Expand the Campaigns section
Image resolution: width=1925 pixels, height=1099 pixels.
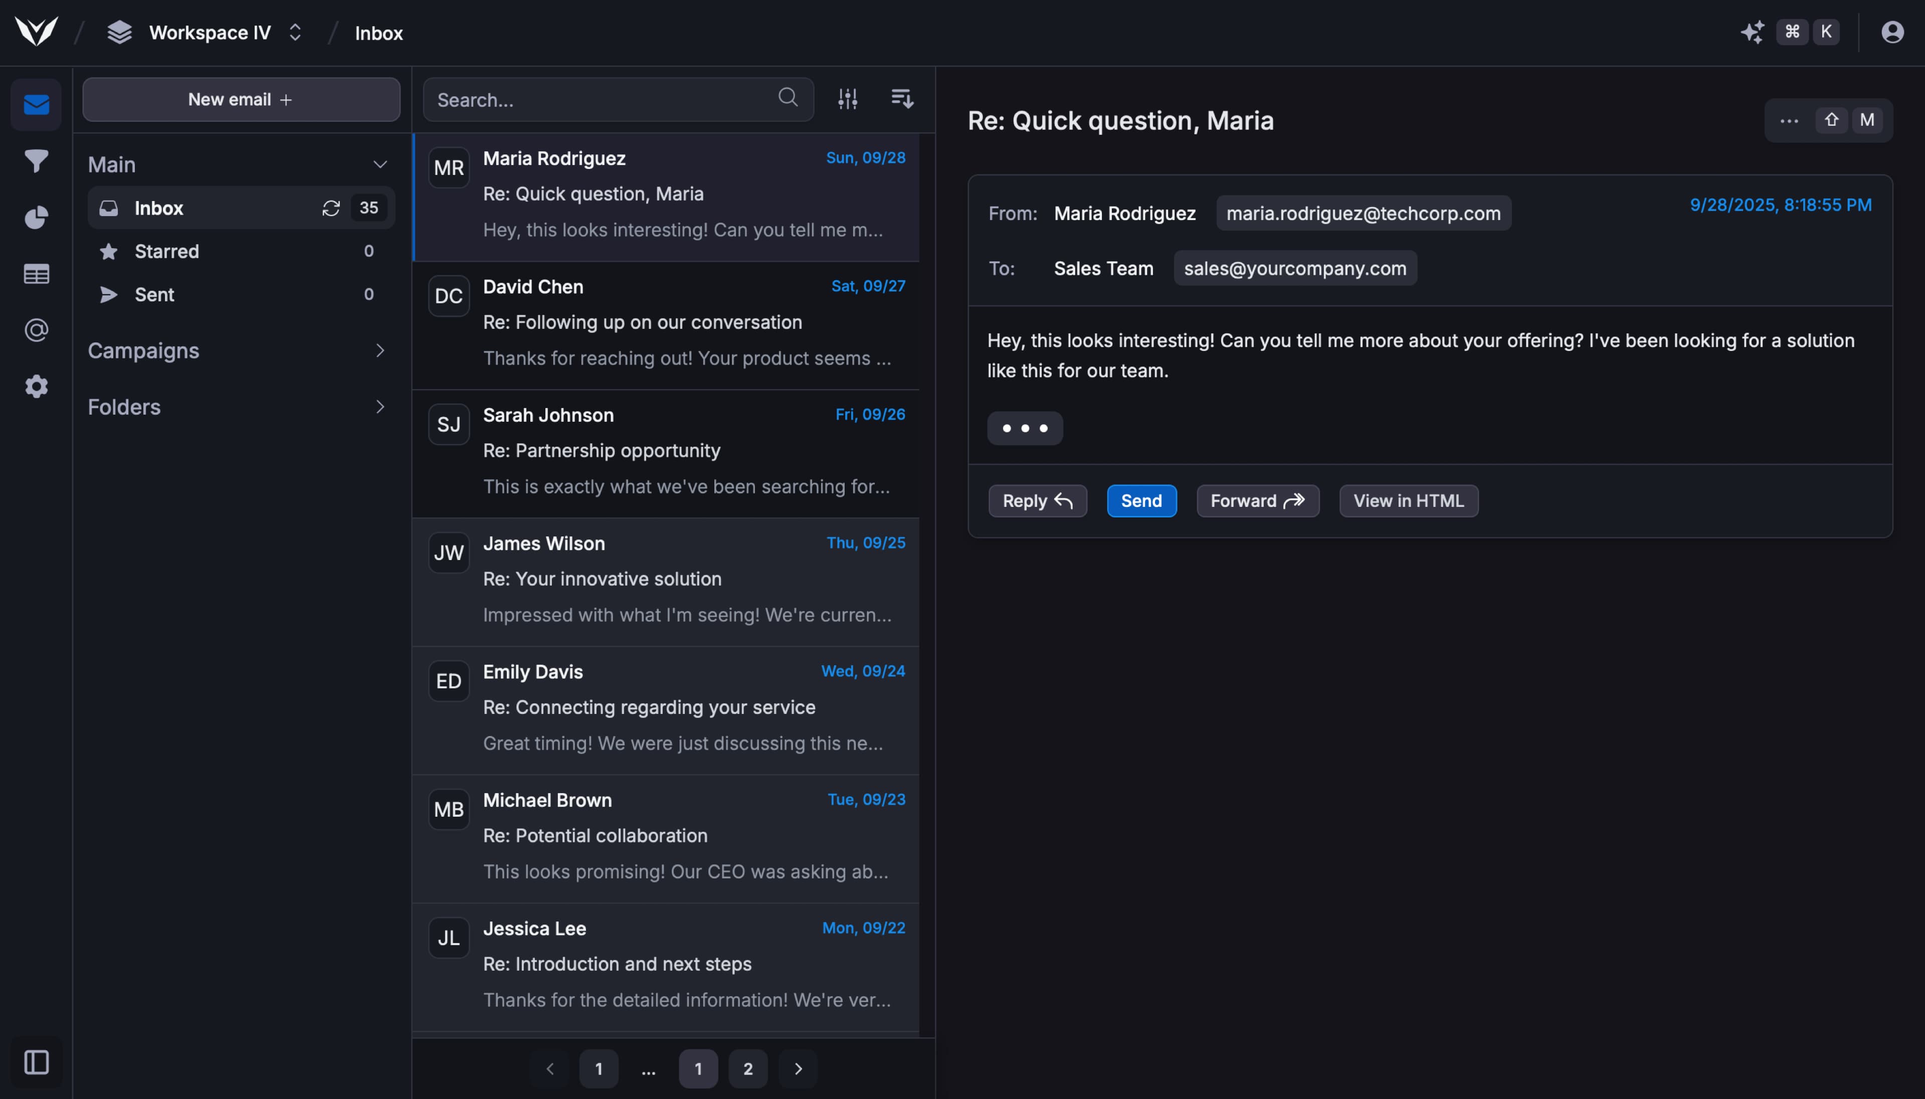coord(379,350)
